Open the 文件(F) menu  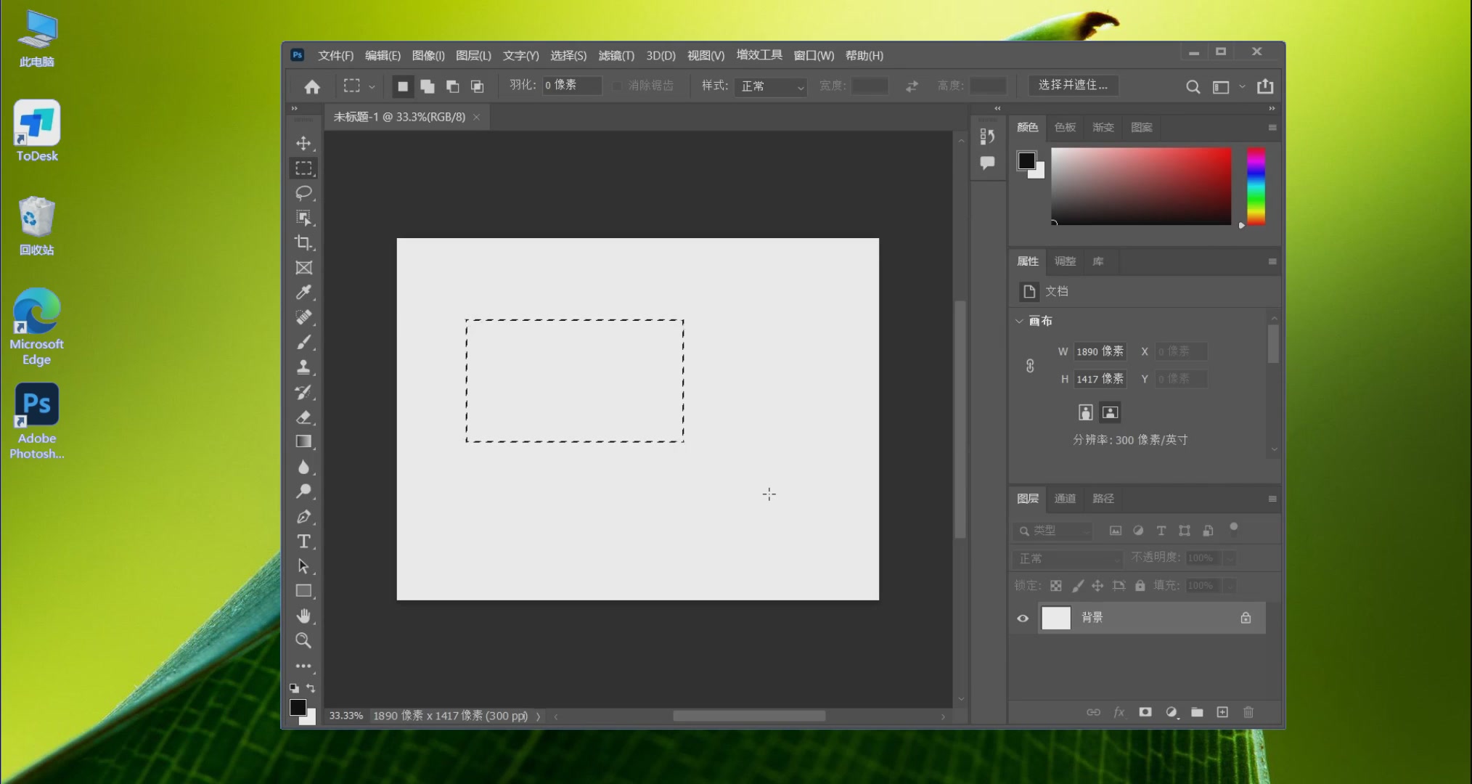[335, 55]
